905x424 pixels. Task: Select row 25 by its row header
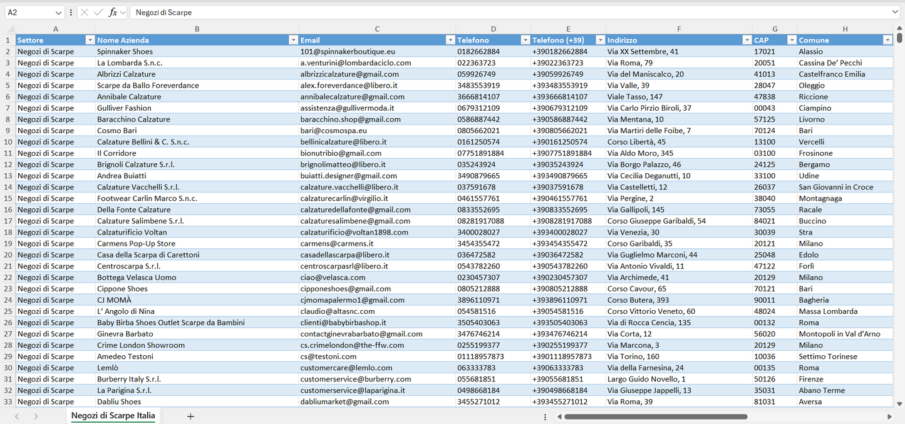8,311
